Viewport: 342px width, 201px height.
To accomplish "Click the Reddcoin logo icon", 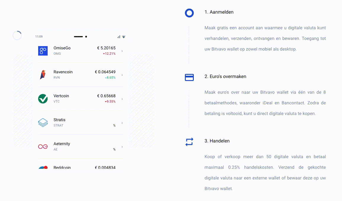I will tap(43, 168).
